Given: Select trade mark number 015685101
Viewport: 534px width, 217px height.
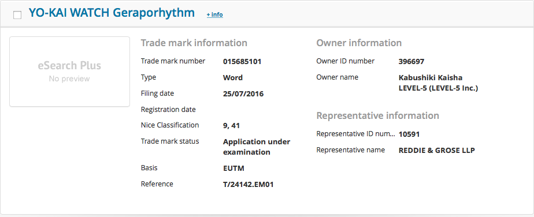Looking at the screenshot, I should (242, 62).
